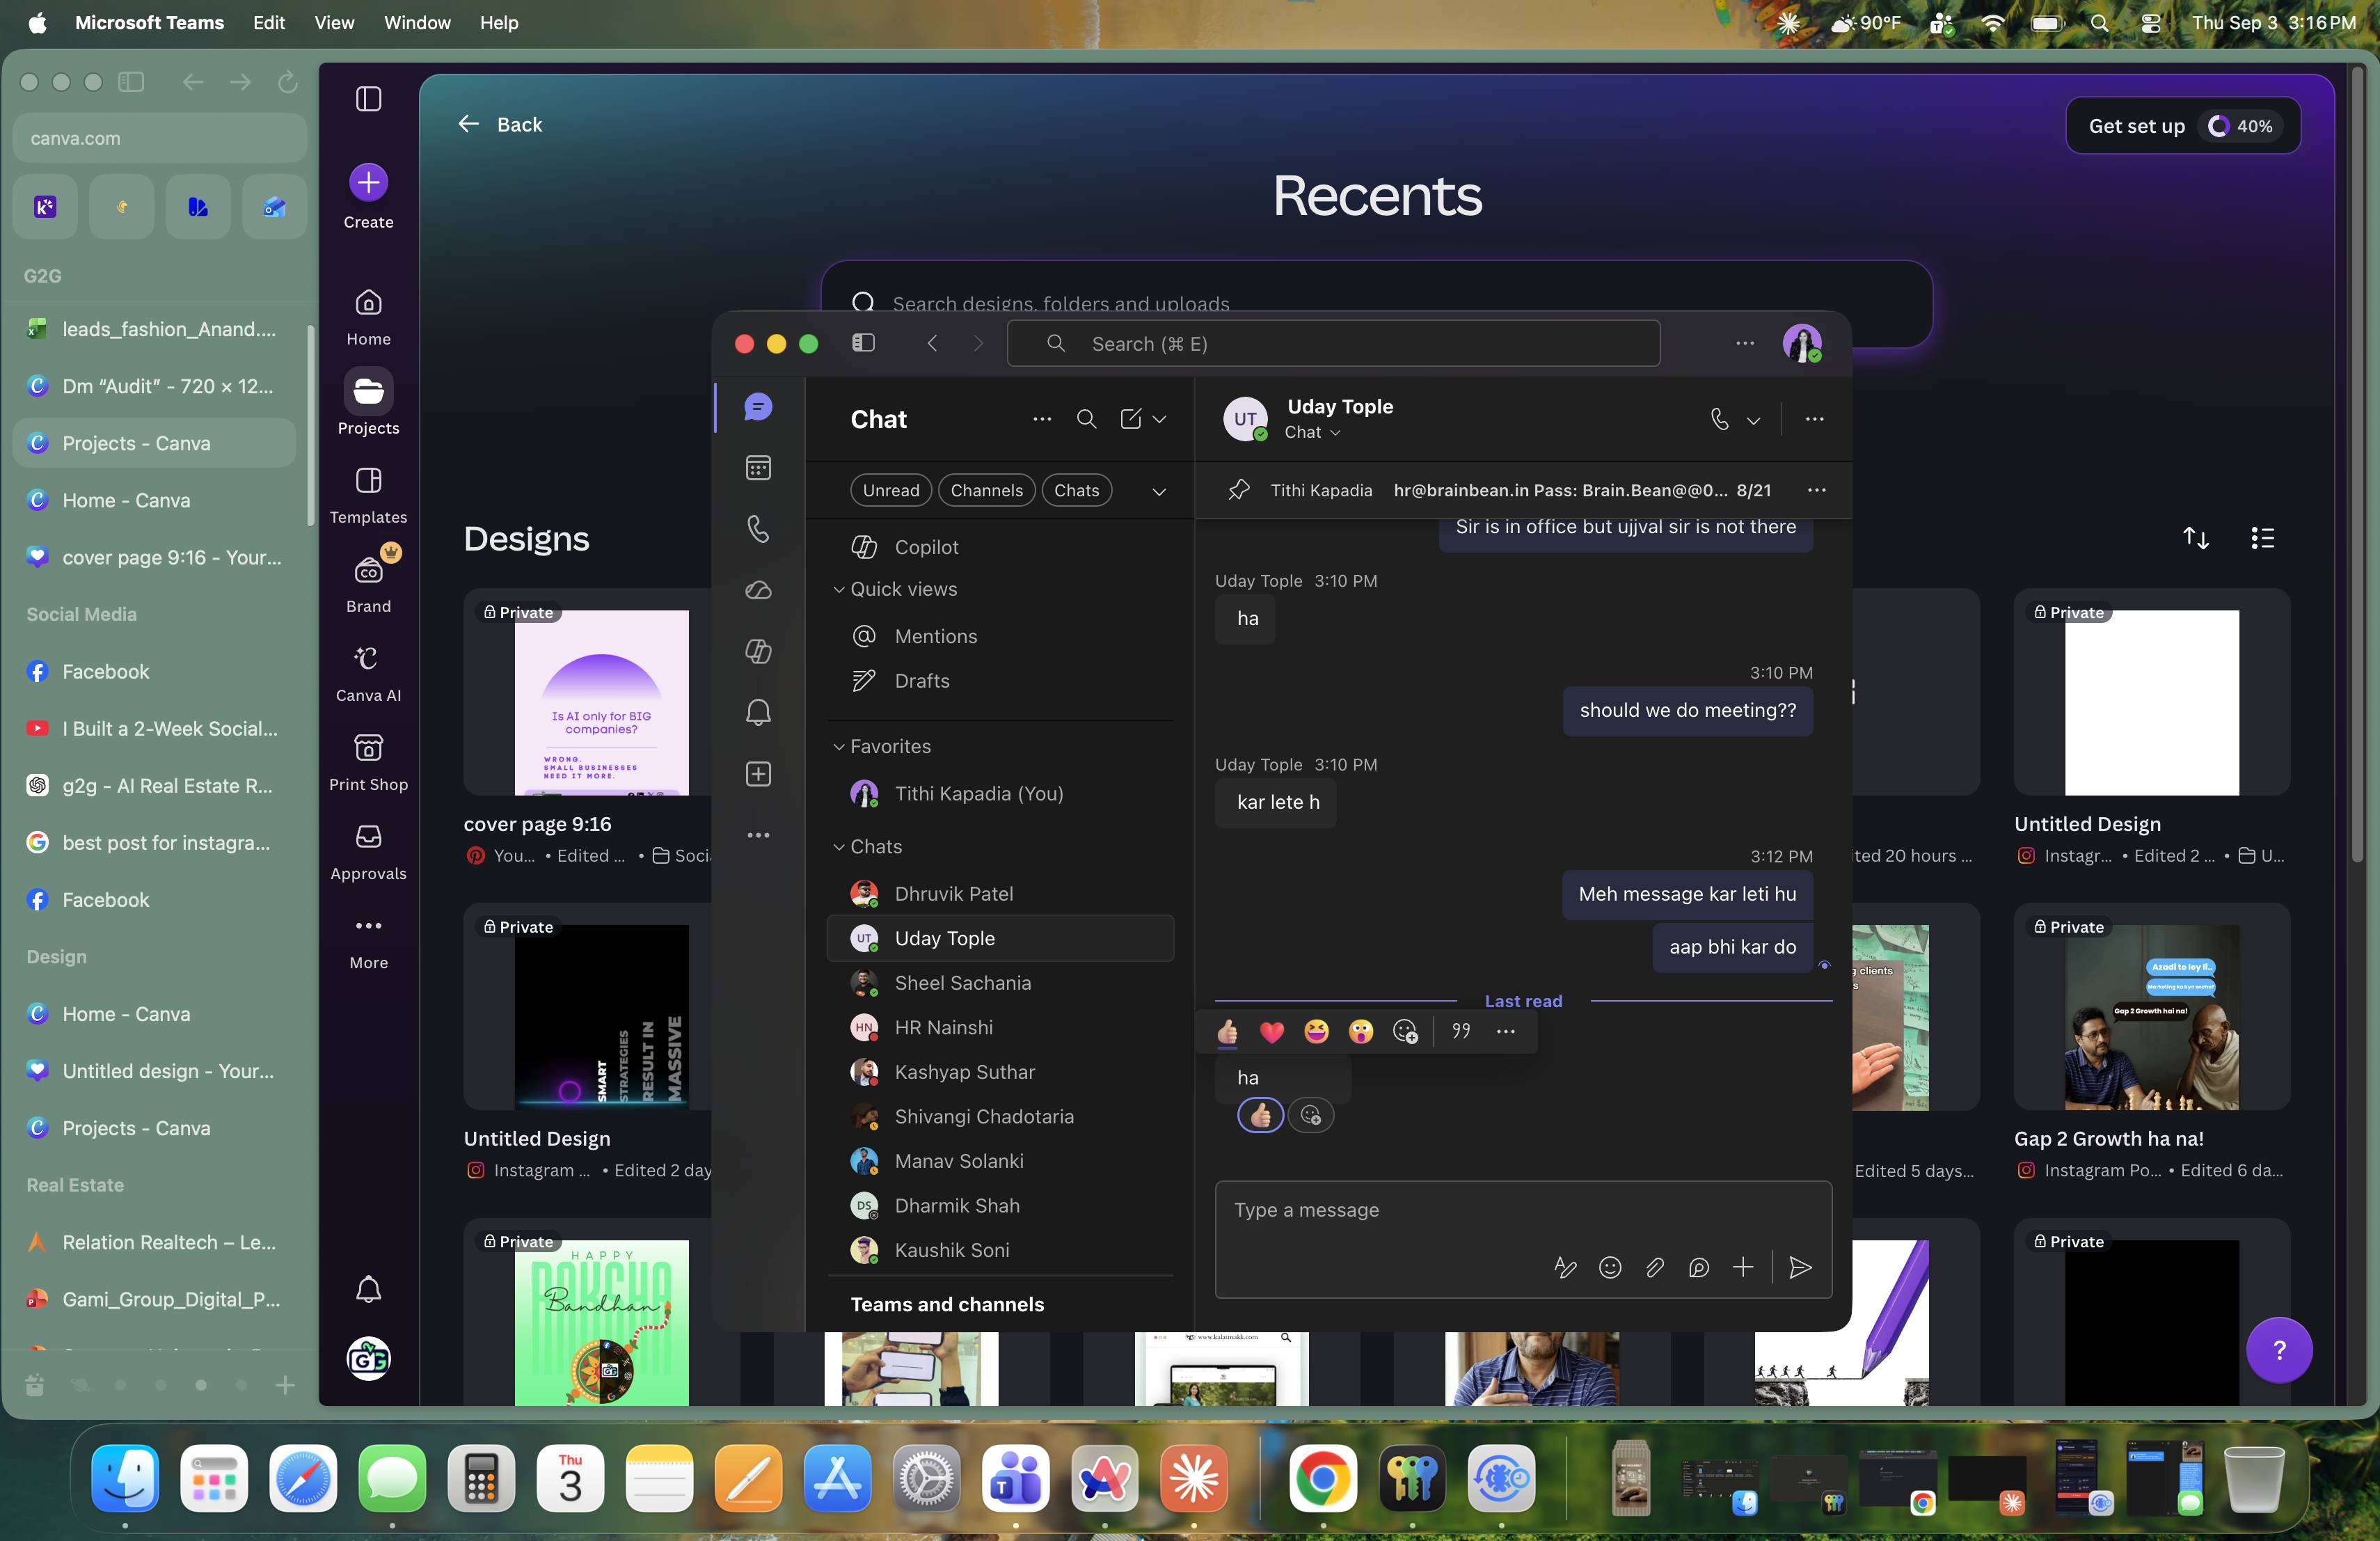Toggle the thumbs-up reaction under 'ha'
The height and width of the screenshot is (1541, 2380).
coord(1260,1115)
